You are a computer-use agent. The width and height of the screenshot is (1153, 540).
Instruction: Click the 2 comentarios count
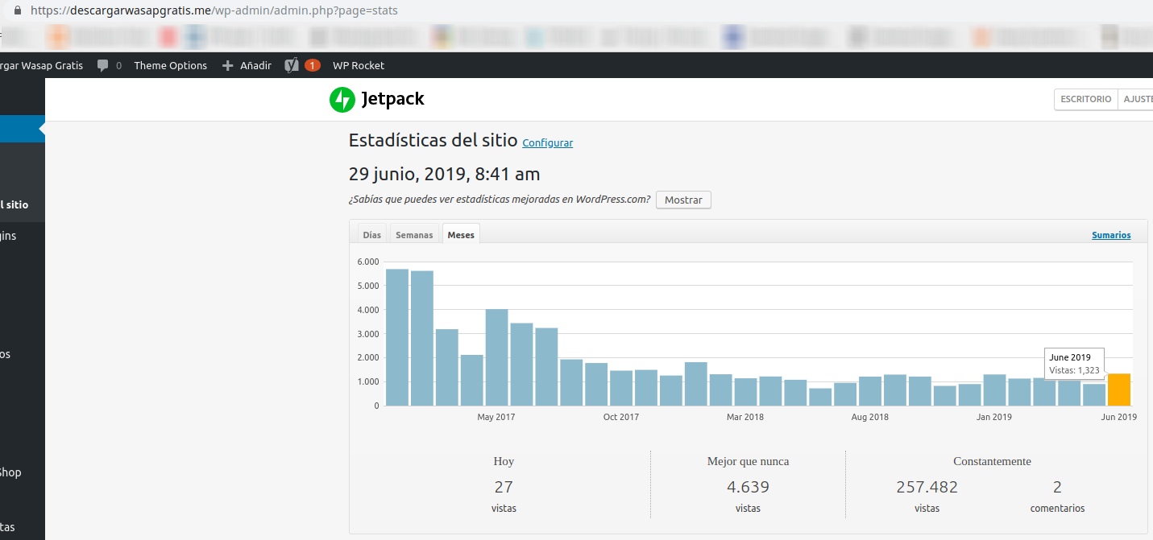[1057, 487]
